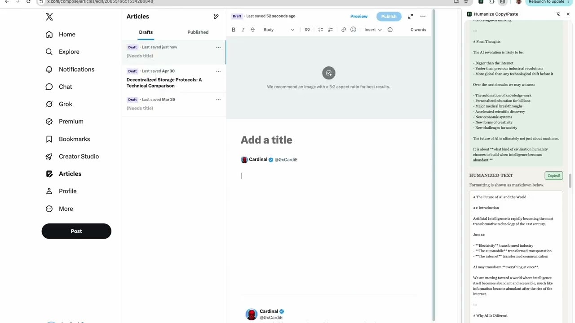This screenshot has width=575, height=323.
Task: Click the Copied! button in Humanize panel
Action: tap(553, 175)
